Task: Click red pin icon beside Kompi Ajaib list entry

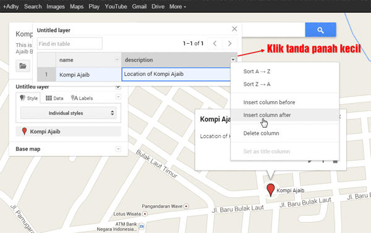Action: [x=24, y=131]
